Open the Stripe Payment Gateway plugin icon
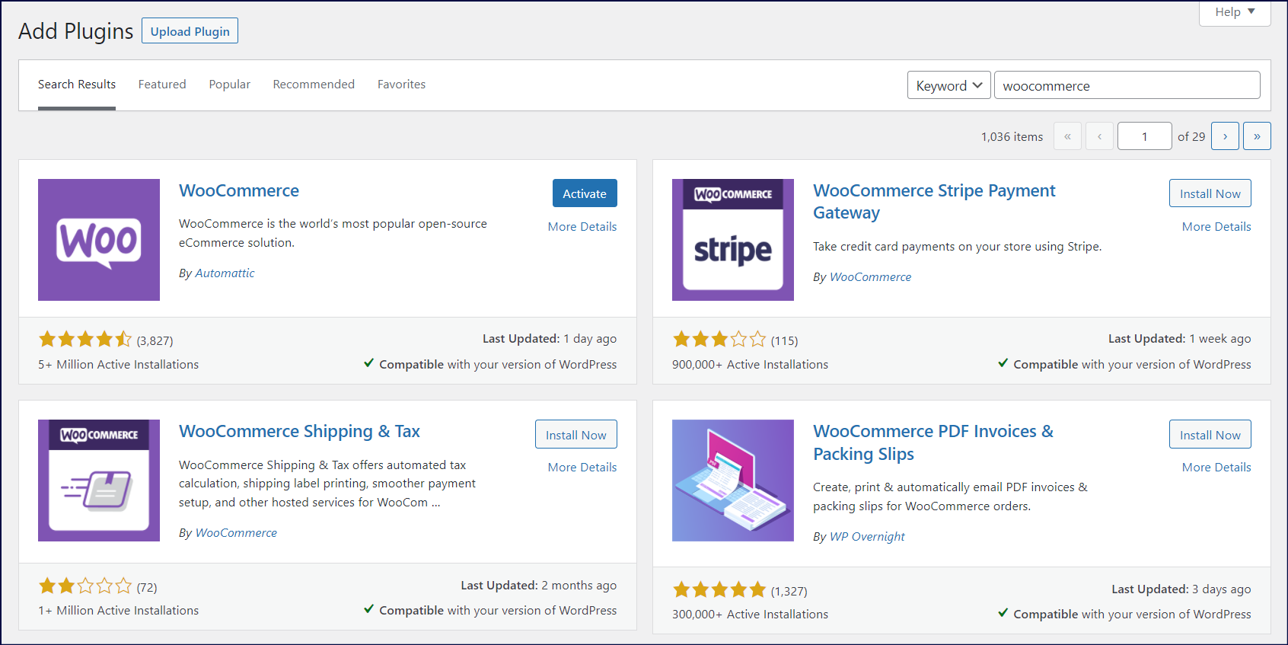This screenshot has width=1288, height=645. pyautogui.click(x=733, y=240)
